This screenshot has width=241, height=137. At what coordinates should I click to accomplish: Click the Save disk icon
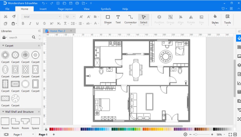71,3
